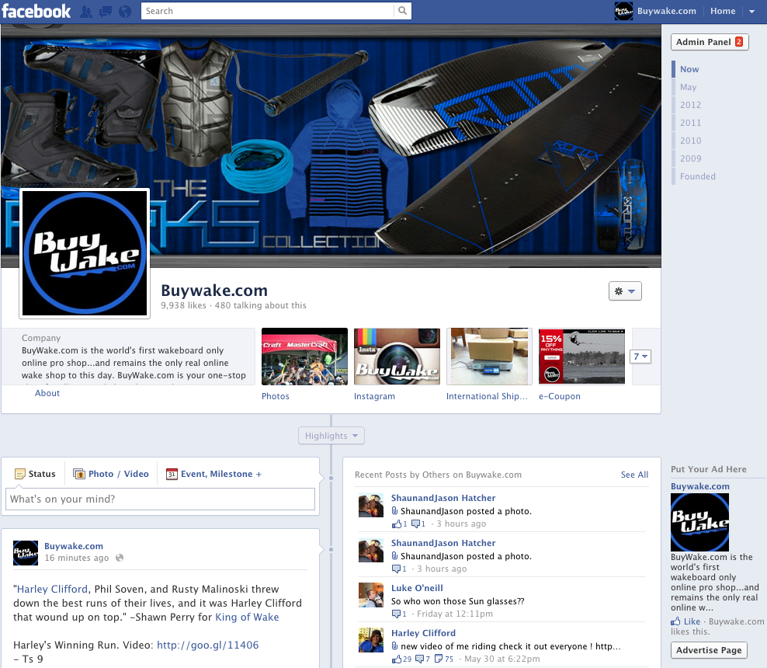Jump to 2011 on the timeline
This screenshot has height=668, width=767.
[x=690, y=123]
